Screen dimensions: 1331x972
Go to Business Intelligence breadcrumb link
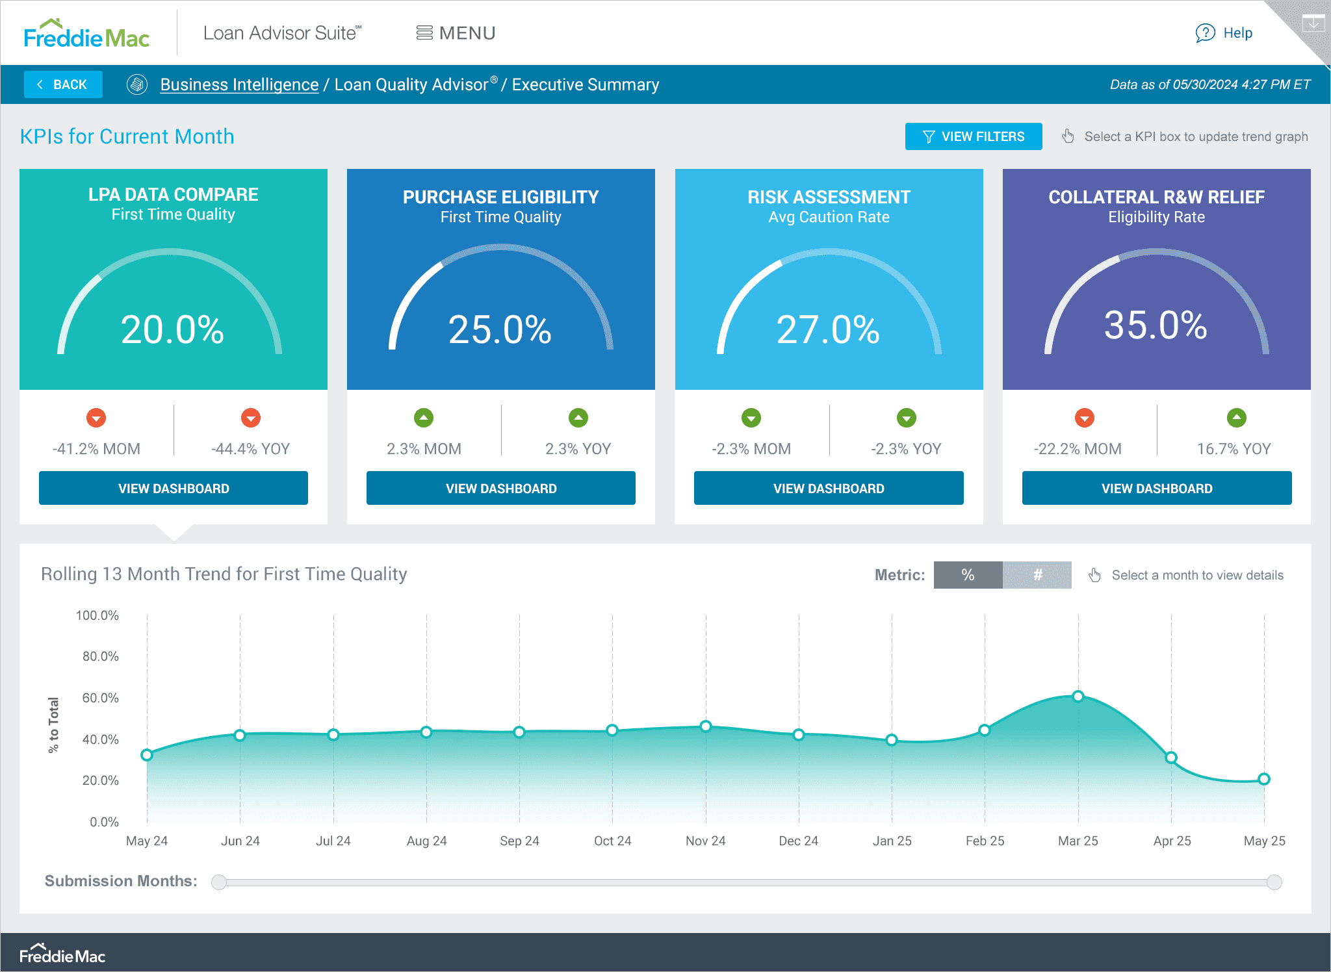tap(239, 84)
